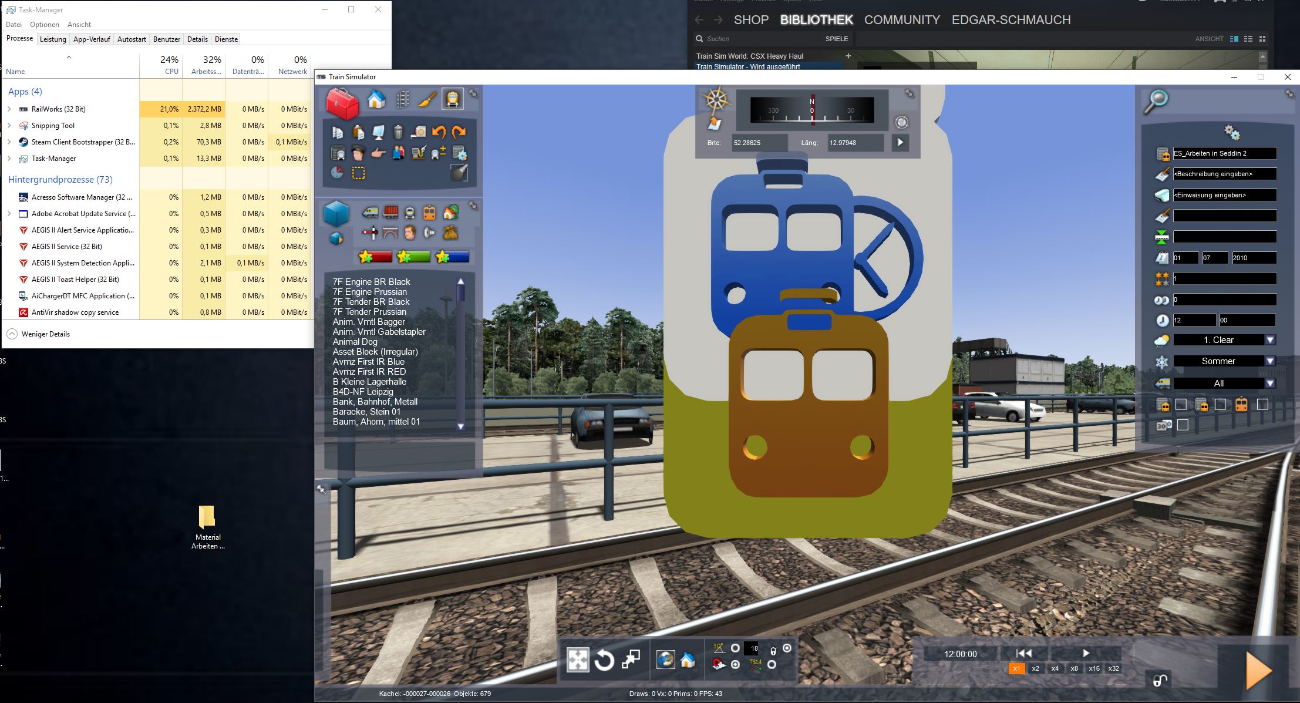Open the weather dropdown showing 1. Clear
Viewport: 1300px width, 703px height.
click(1270, 340)
